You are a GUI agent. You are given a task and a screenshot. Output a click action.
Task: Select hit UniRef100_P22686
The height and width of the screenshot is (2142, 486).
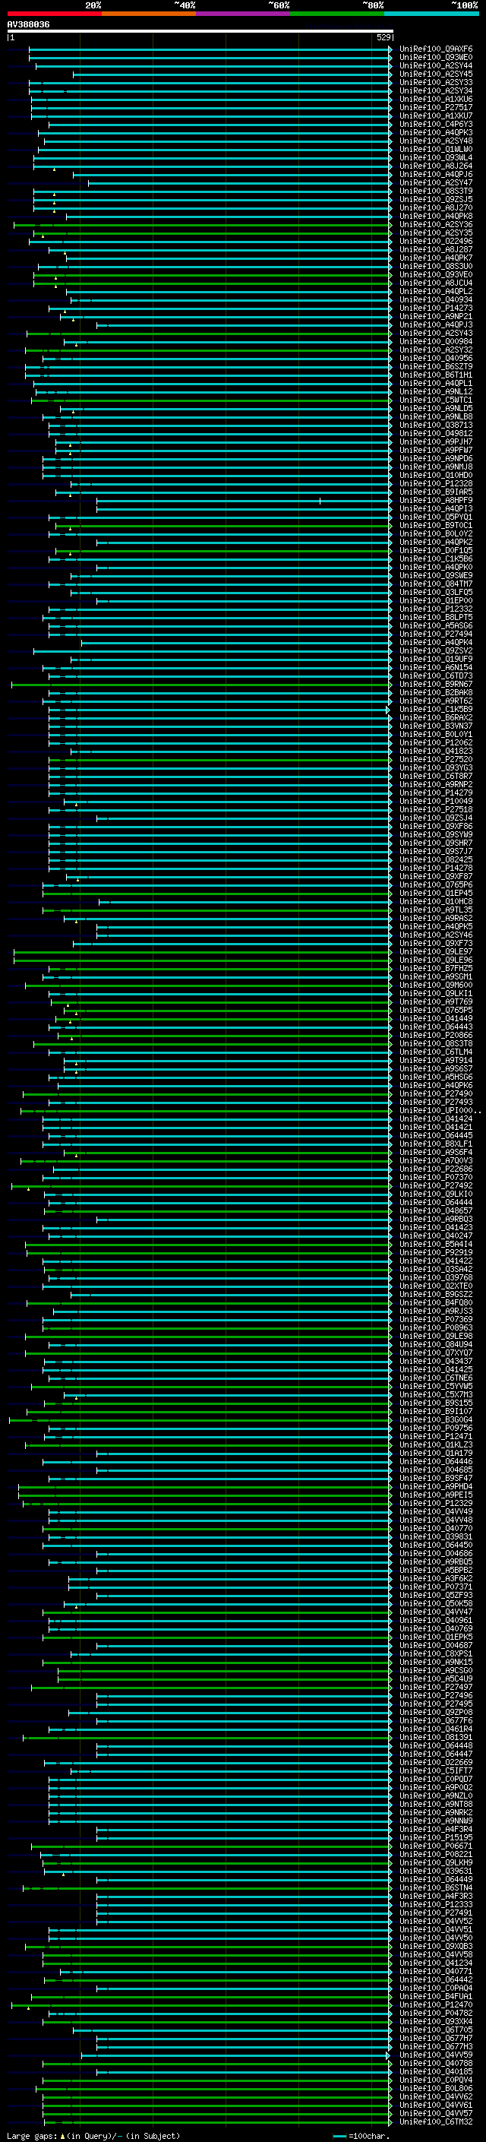coord(436,1169)
